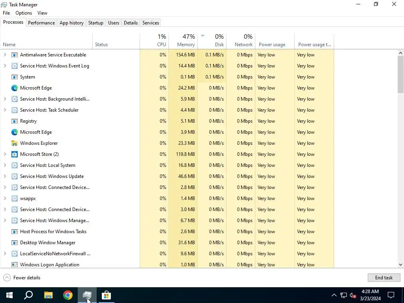Expand Antimalware Service Executable process group
404x303 pixels.
click(5, 55)
